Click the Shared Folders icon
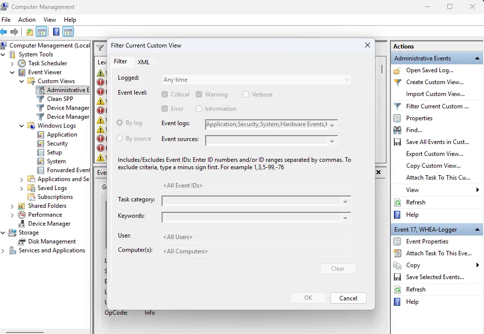 click(22, 206)
